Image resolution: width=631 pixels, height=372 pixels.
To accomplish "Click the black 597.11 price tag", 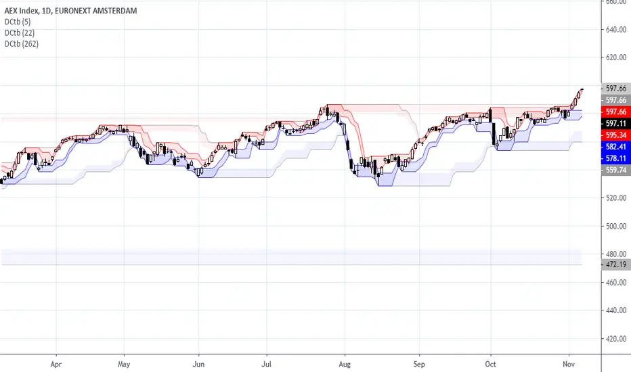I will tap(616, 124).
